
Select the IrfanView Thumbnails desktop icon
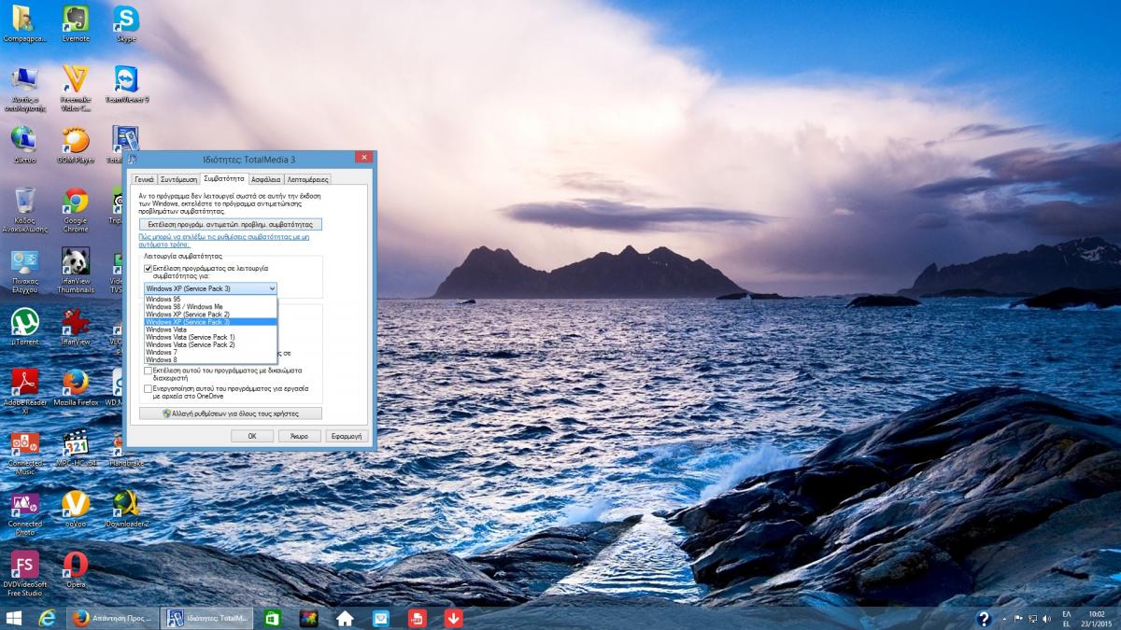[x=75, y=271]
